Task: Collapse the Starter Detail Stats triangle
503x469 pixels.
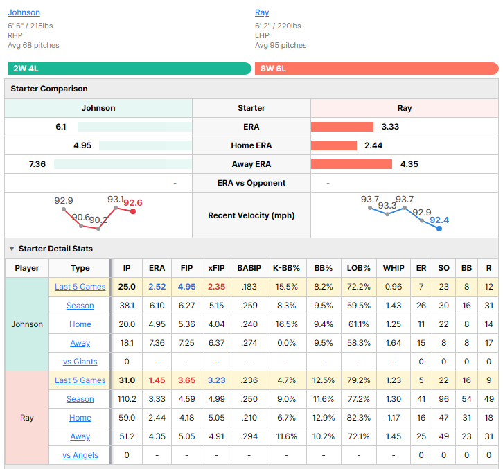Action: point(12,249)
